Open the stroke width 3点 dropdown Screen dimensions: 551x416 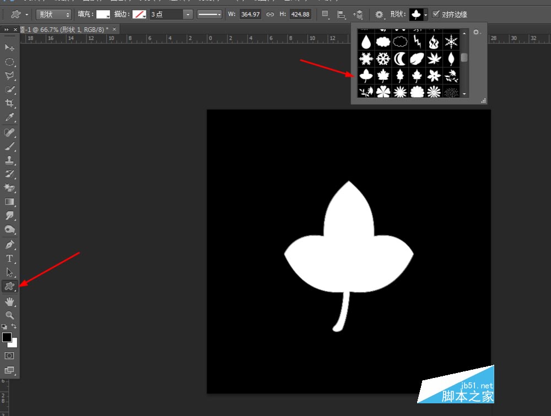(171, 14)
